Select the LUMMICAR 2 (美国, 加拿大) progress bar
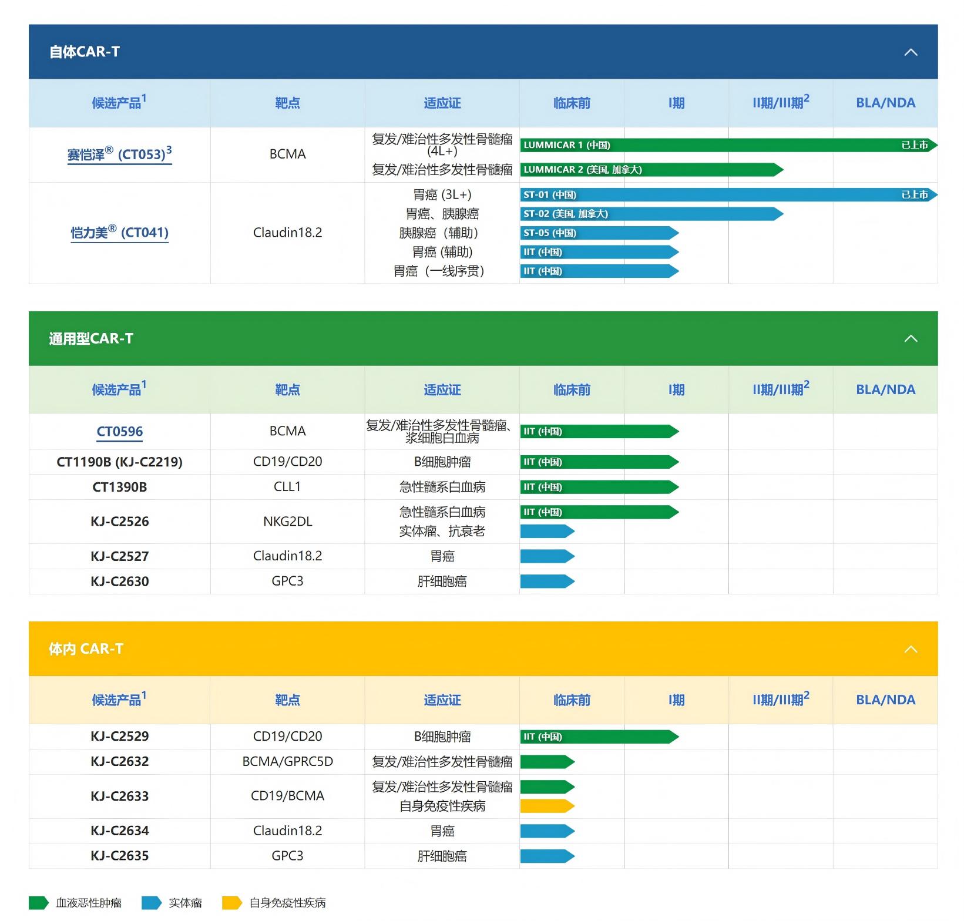The height and width of the screenshot is (921, 964). coord(652,170)
